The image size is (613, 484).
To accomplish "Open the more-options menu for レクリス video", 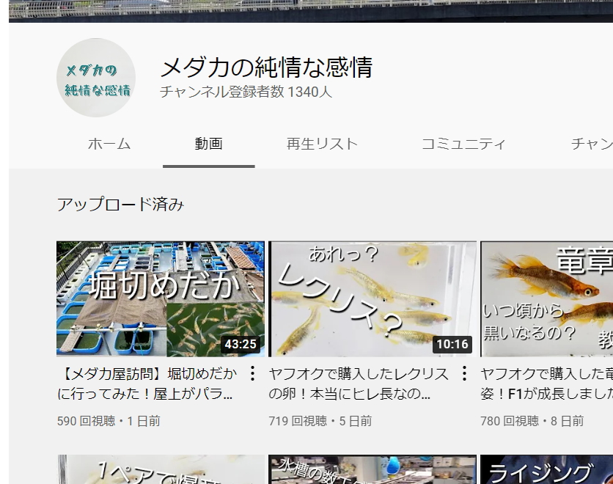I will pyautogui.click(x=464, y=373).
